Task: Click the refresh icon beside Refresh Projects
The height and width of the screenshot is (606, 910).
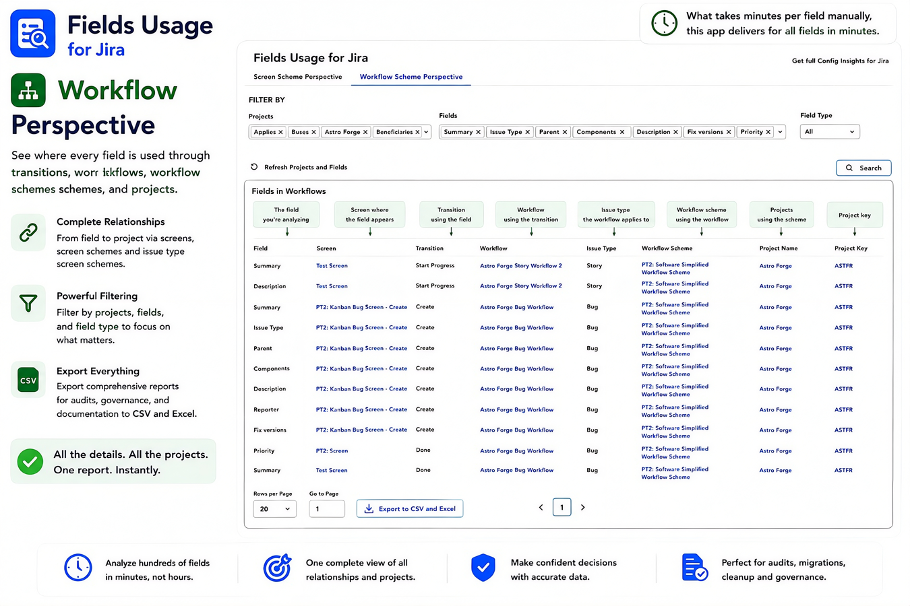Action: tap(254, 167)
